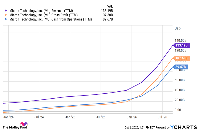Image resolution: width=199 pixels, height=131 pixels.
Task: Click the purple 133.19B end-of-line flag
Action: [x=182, y=45]
